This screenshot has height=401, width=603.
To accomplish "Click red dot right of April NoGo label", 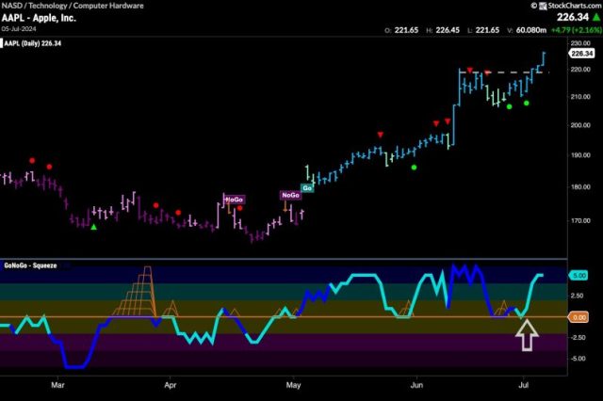I will pos(240,208).
